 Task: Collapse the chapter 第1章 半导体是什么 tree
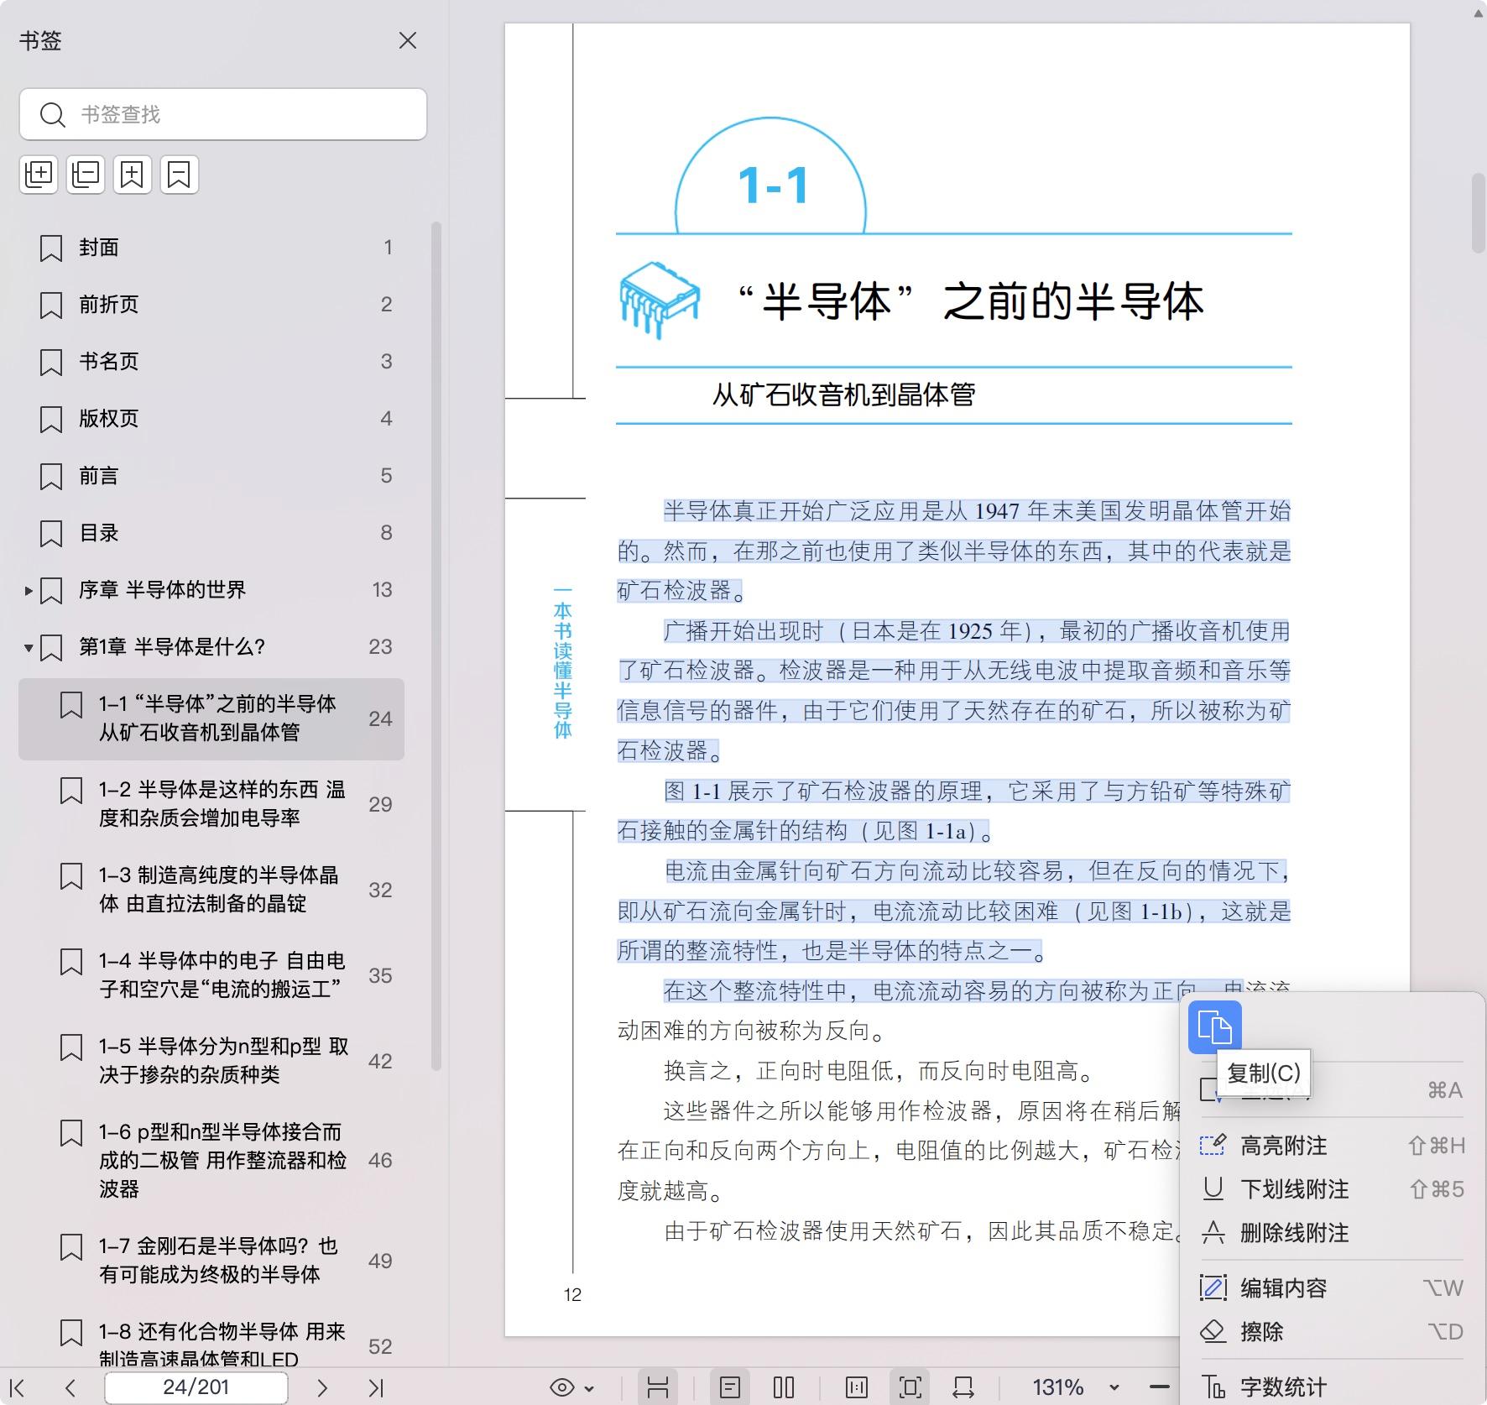click(27, 647)
